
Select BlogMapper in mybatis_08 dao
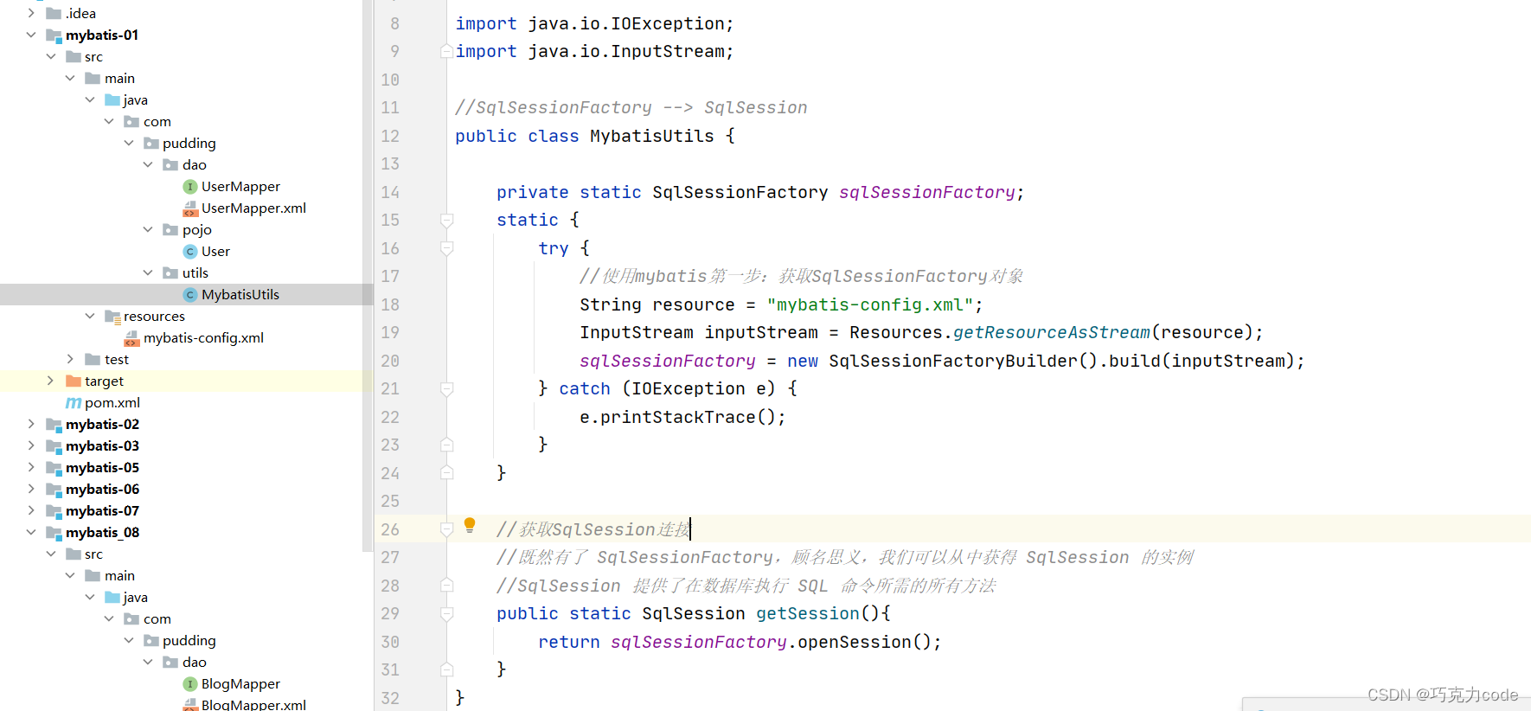(240, 684)
